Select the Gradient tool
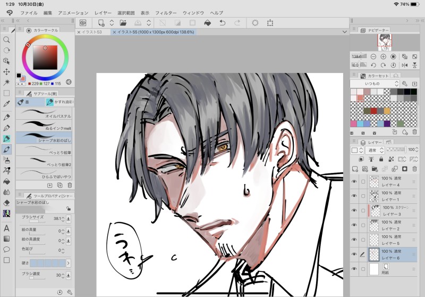The width and height of the screenshot is (425, 297). pyautogui.click(x=6, y=238)
